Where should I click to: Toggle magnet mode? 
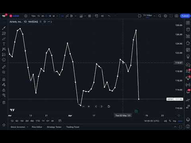pos(4,79)
